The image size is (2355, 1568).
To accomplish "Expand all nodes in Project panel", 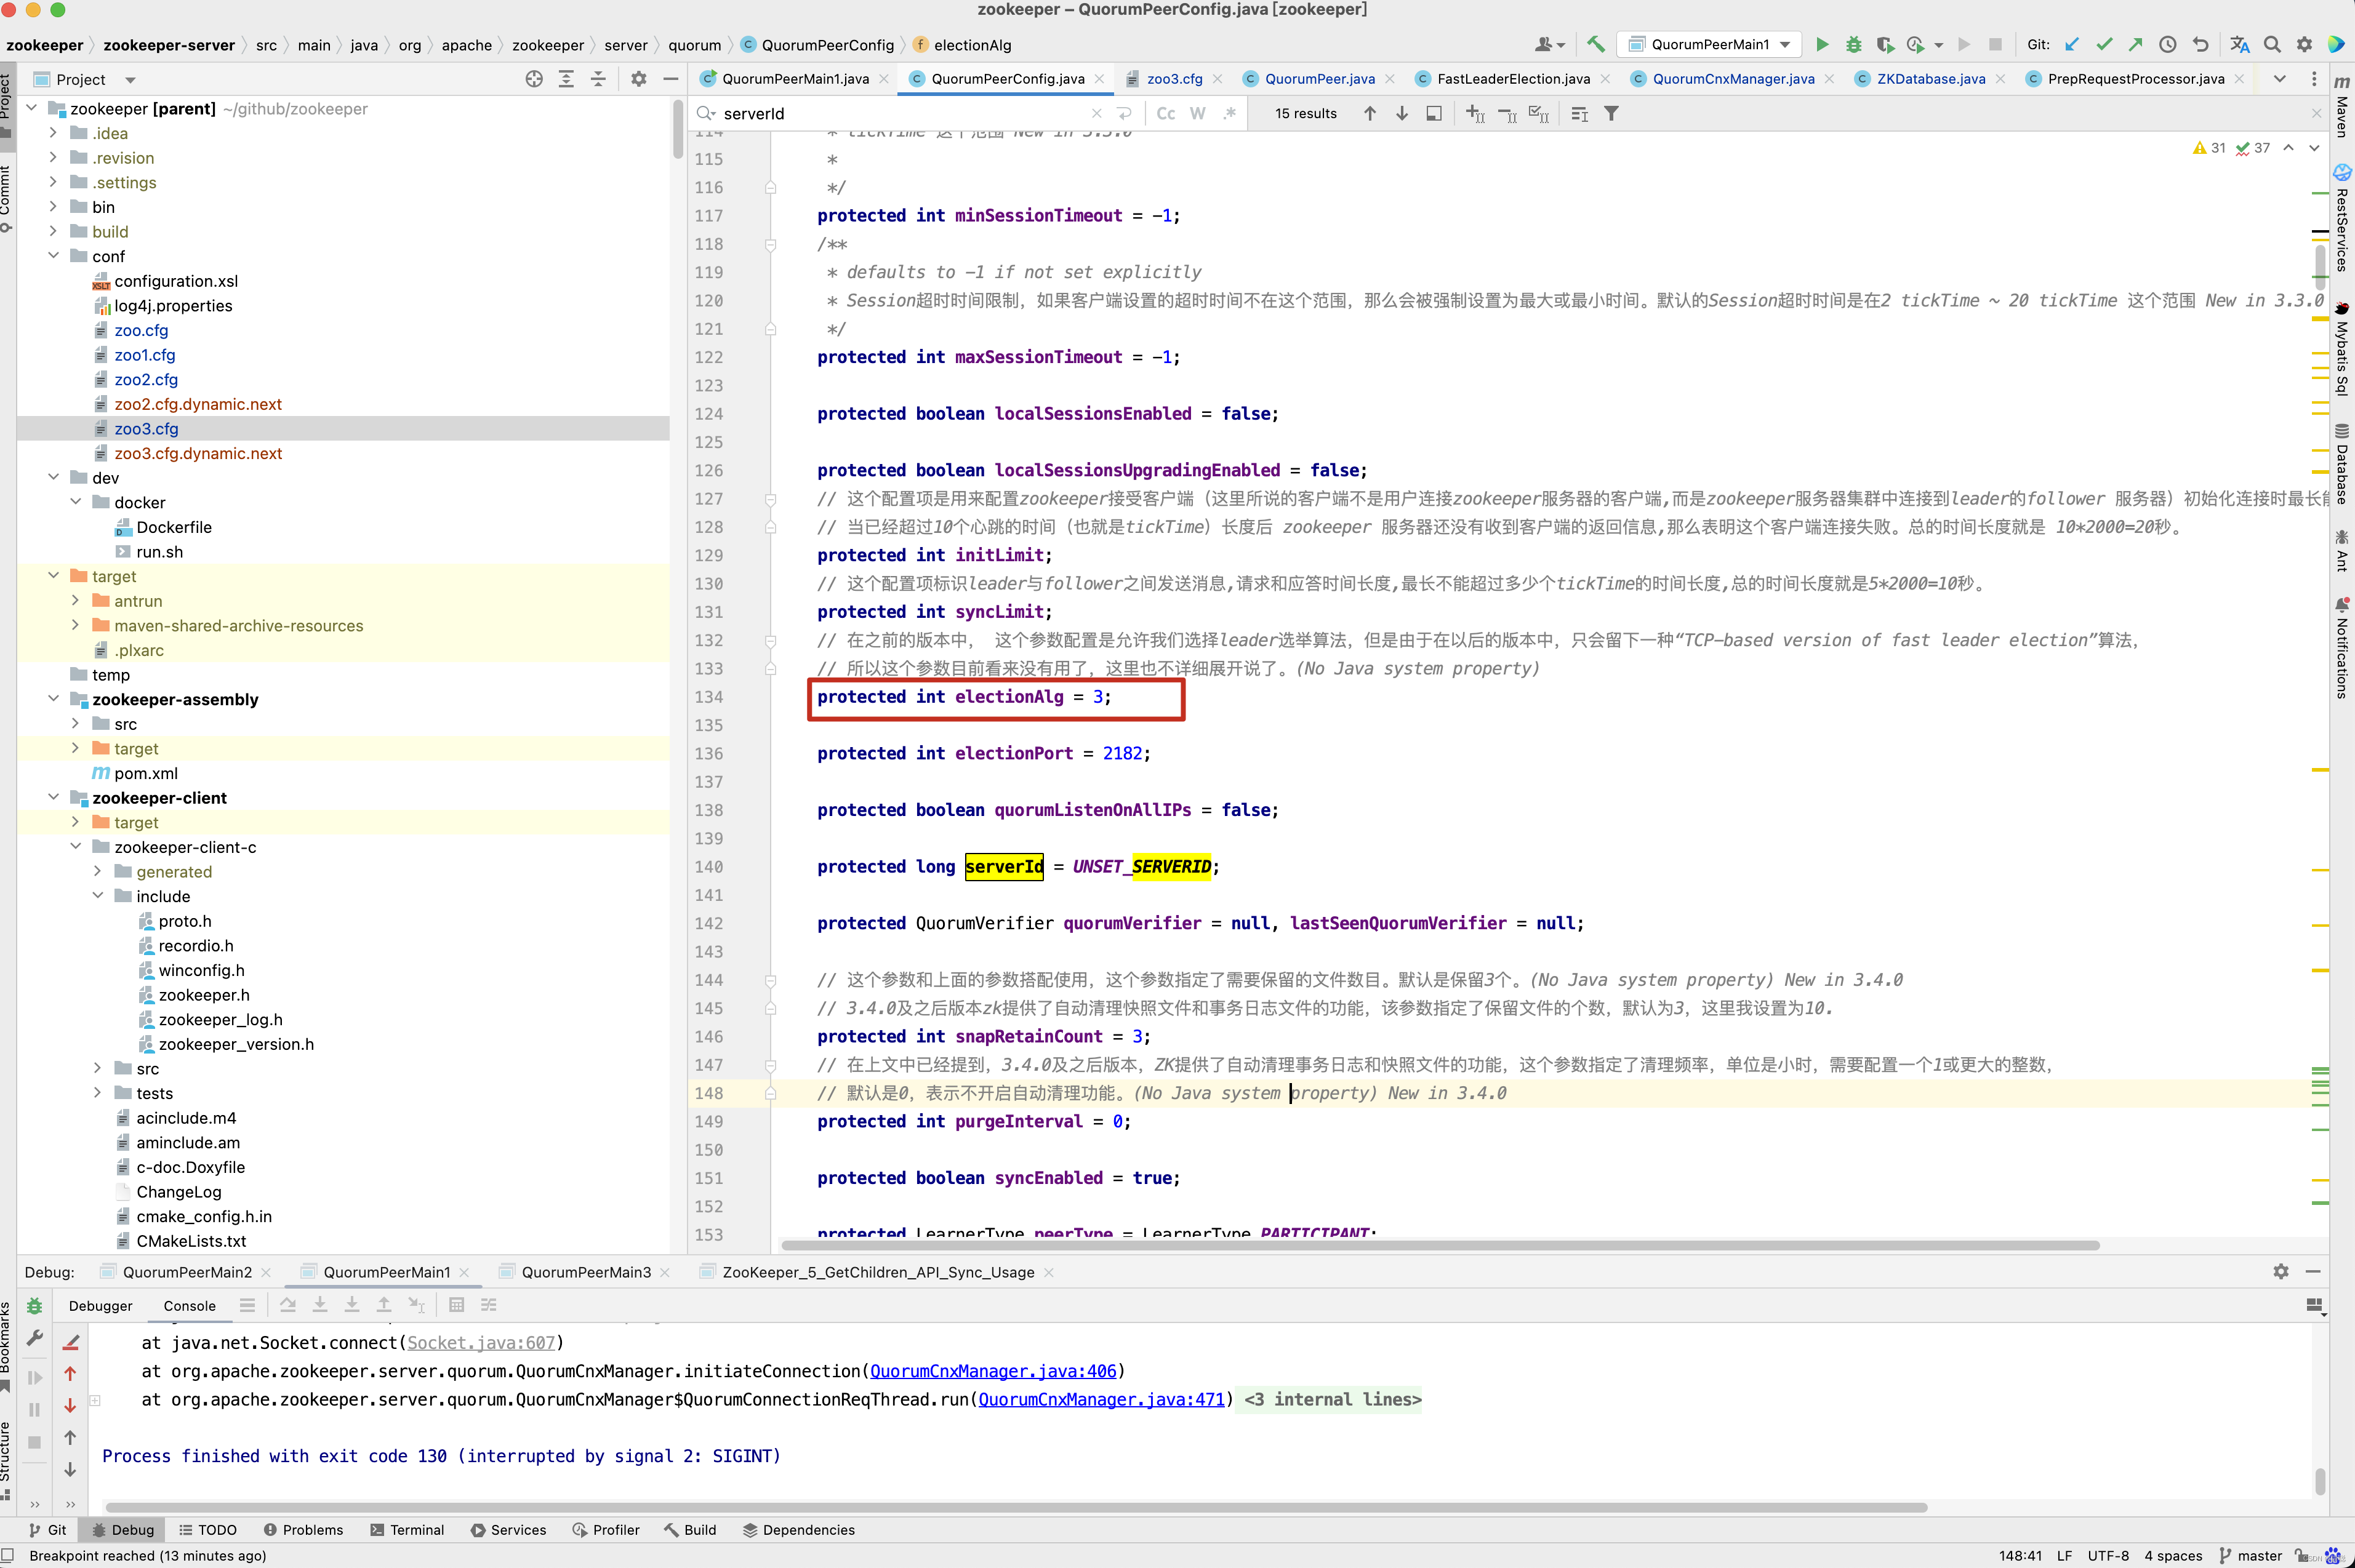I will 566,79.
